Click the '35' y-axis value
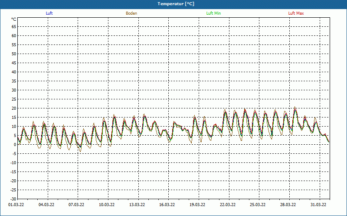This screenshot has width=347, height=216. 14,81
